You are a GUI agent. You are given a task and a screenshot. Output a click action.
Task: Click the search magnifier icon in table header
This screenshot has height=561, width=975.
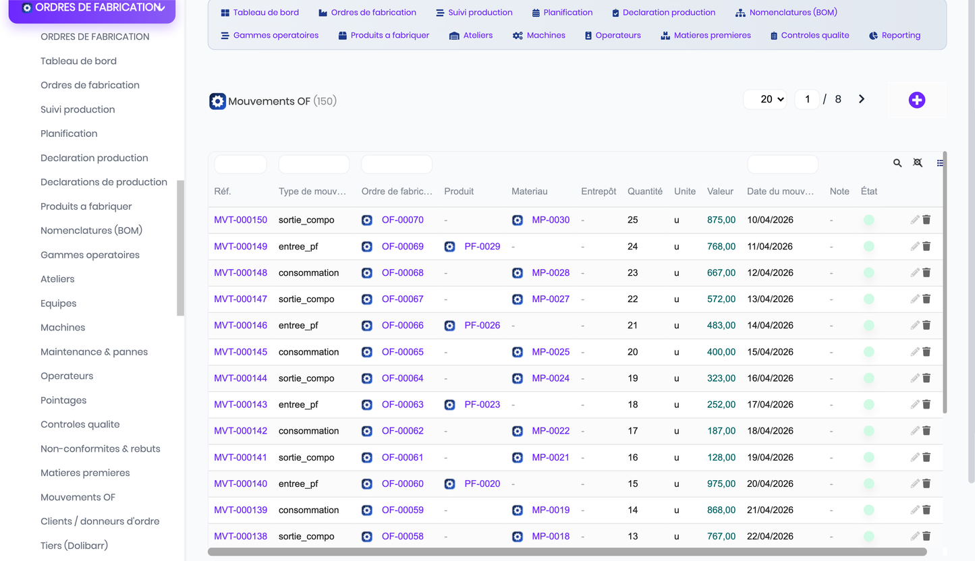(897, 163)
